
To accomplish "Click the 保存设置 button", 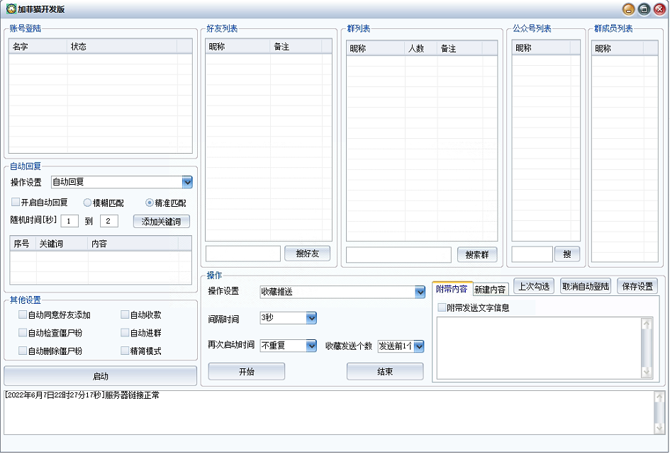I will tap(637, 286).
